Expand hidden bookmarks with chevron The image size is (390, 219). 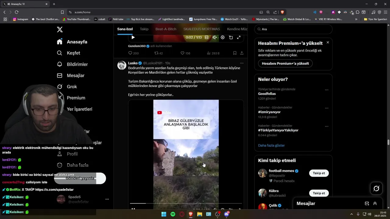(356, 19)
